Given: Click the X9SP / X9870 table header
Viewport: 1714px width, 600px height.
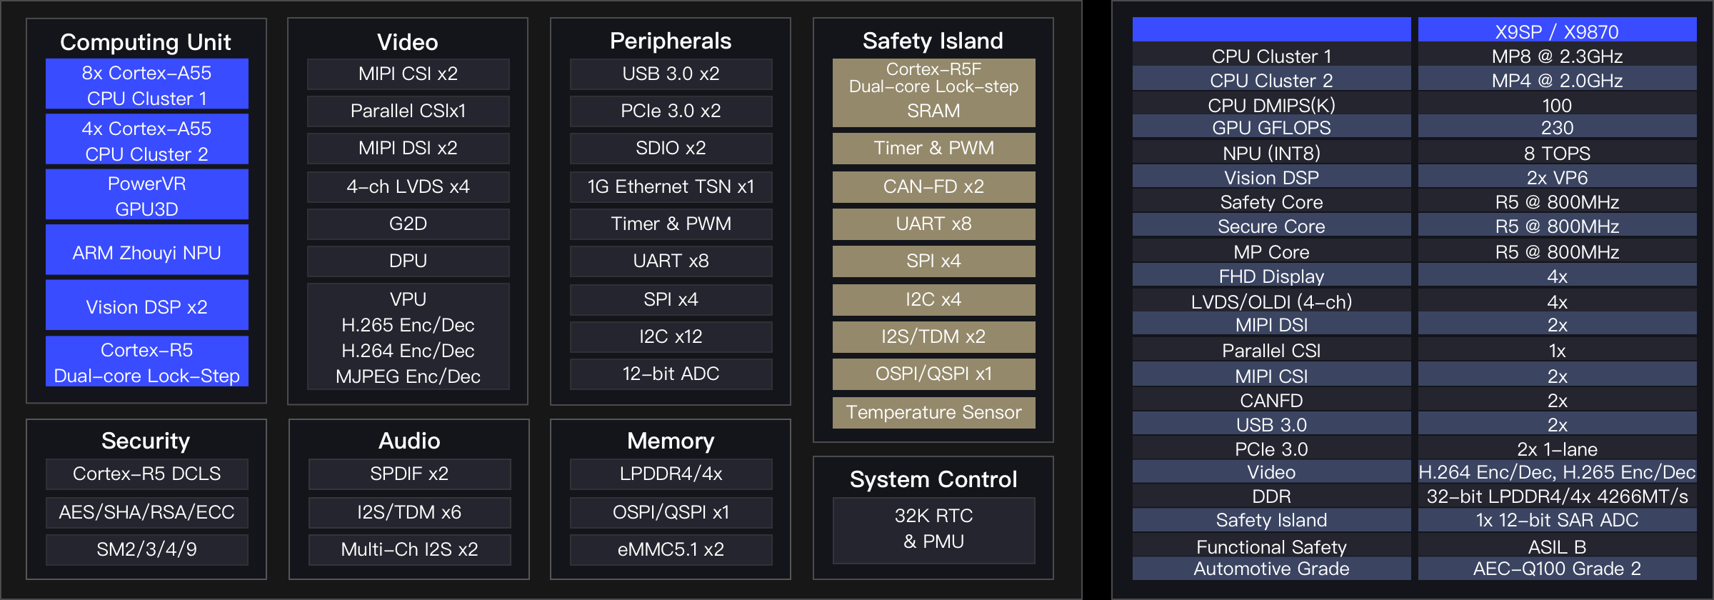Looking at the screenshot, I should click(x=1557, y=31).
